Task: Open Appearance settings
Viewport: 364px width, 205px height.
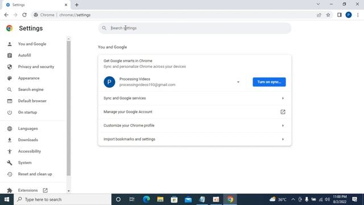Action: click(28, 78)
